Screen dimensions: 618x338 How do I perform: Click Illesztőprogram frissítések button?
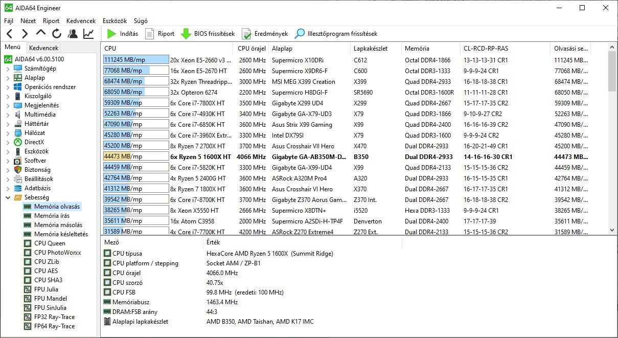(x=336, y=34)
